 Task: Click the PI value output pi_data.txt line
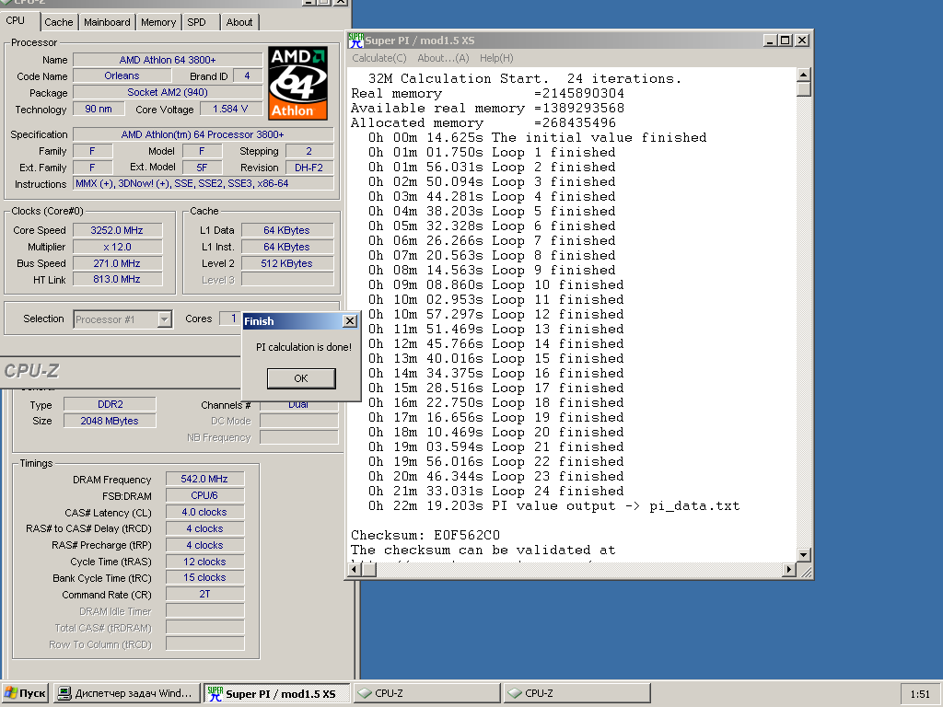click(x=553, y=506)
